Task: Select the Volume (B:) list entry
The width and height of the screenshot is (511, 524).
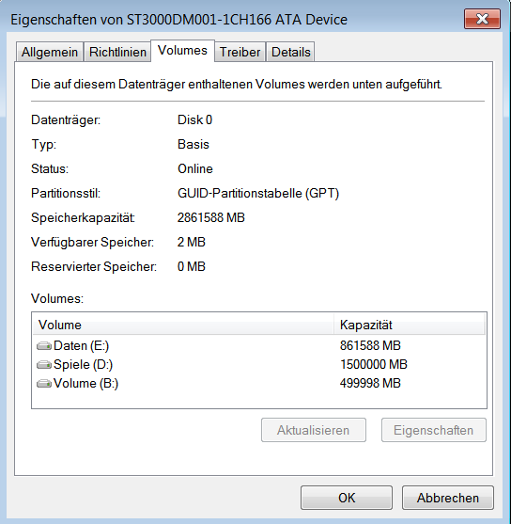Action: tap(259, 383)
